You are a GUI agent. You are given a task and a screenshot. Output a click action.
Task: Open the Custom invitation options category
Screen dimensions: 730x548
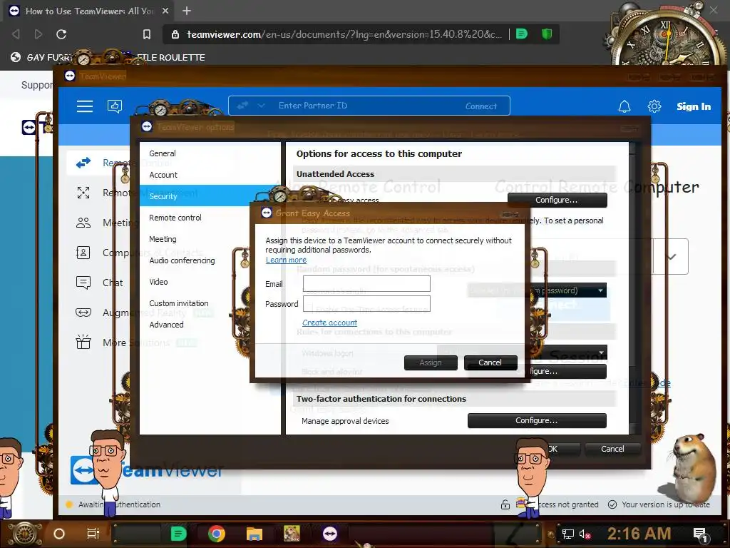click(179, 303)
